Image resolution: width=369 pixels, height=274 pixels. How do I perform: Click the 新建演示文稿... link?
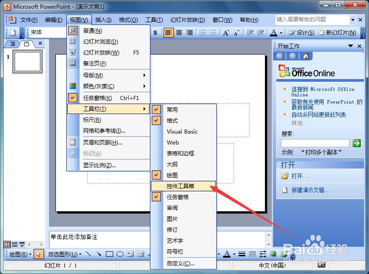click(311, 190)
